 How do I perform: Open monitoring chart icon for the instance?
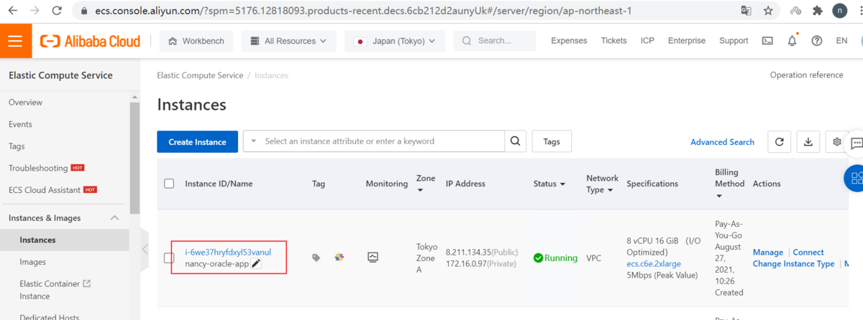(373, 257)
